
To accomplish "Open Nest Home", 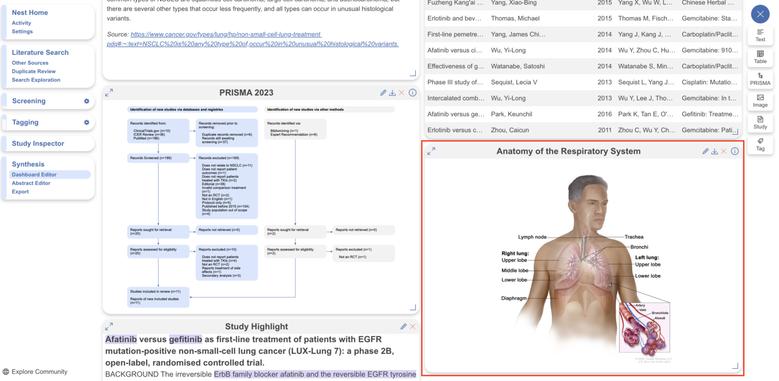I will (x=30, y=13).
